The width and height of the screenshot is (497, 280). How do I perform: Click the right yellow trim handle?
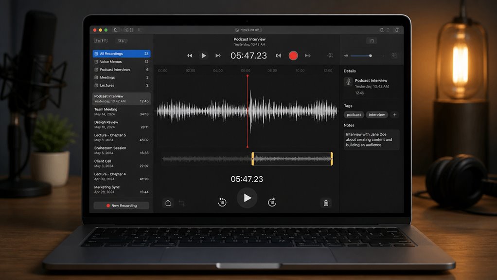coord(332,158)
